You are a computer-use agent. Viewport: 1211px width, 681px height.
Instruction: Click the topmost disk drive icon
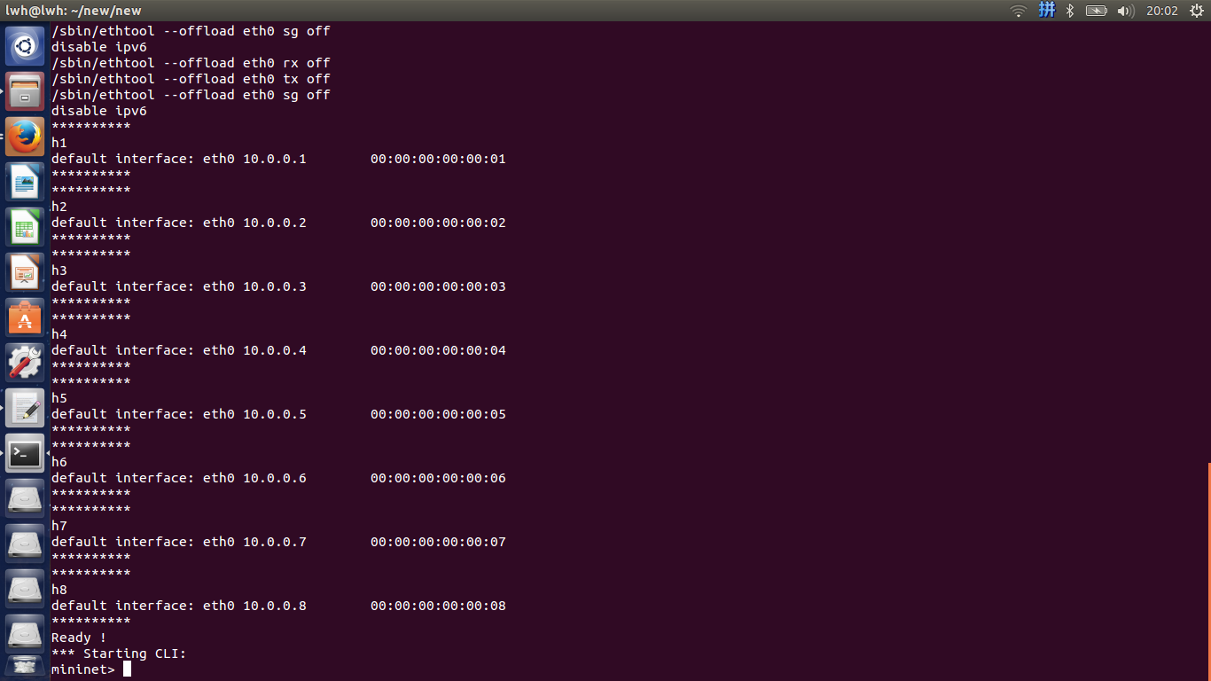tap(24, 497)
